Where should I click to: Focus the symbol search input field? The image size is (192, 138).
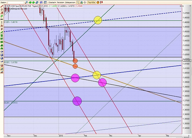point(16,2)
